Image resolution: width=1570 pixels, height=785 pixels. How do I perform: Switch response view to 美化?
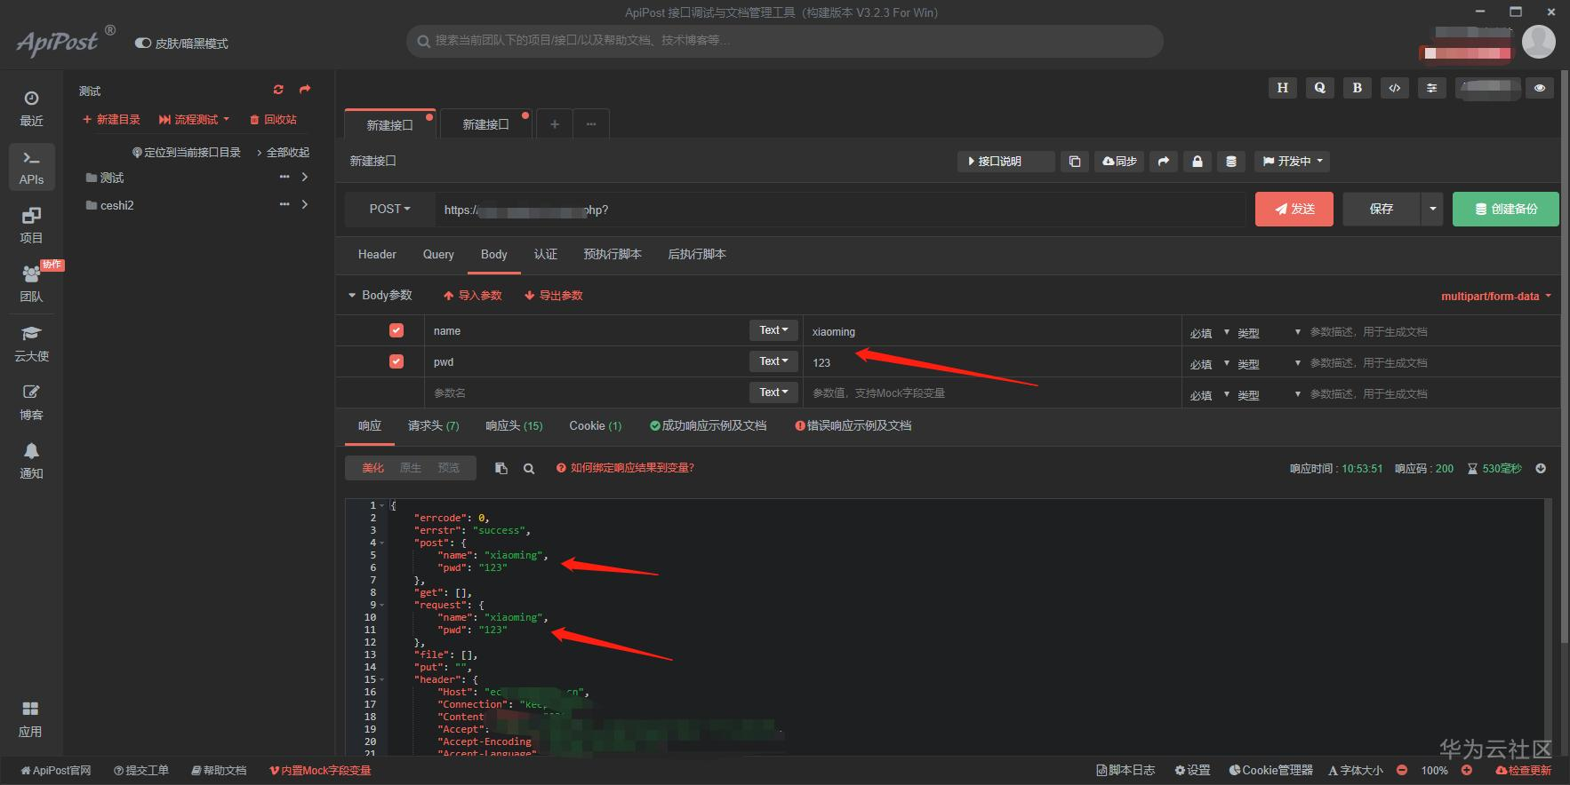click(x=373, y=468)
